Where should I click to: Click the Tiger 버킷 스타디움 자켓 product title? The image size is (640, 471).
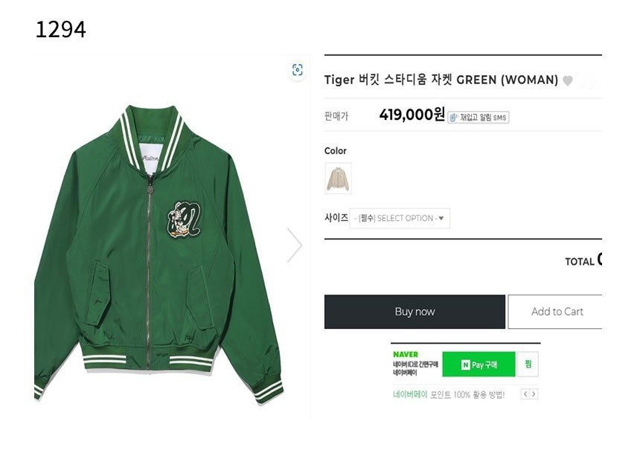point(441,80)
